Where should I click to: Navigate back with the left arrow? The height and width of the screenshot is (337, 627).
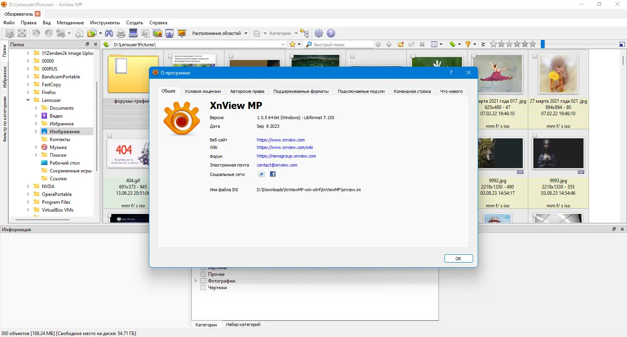click(378, 44)
